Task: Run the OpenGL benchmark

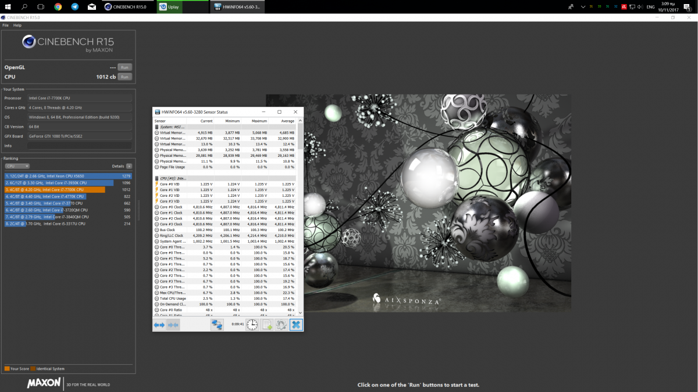Action: [124, 67]
